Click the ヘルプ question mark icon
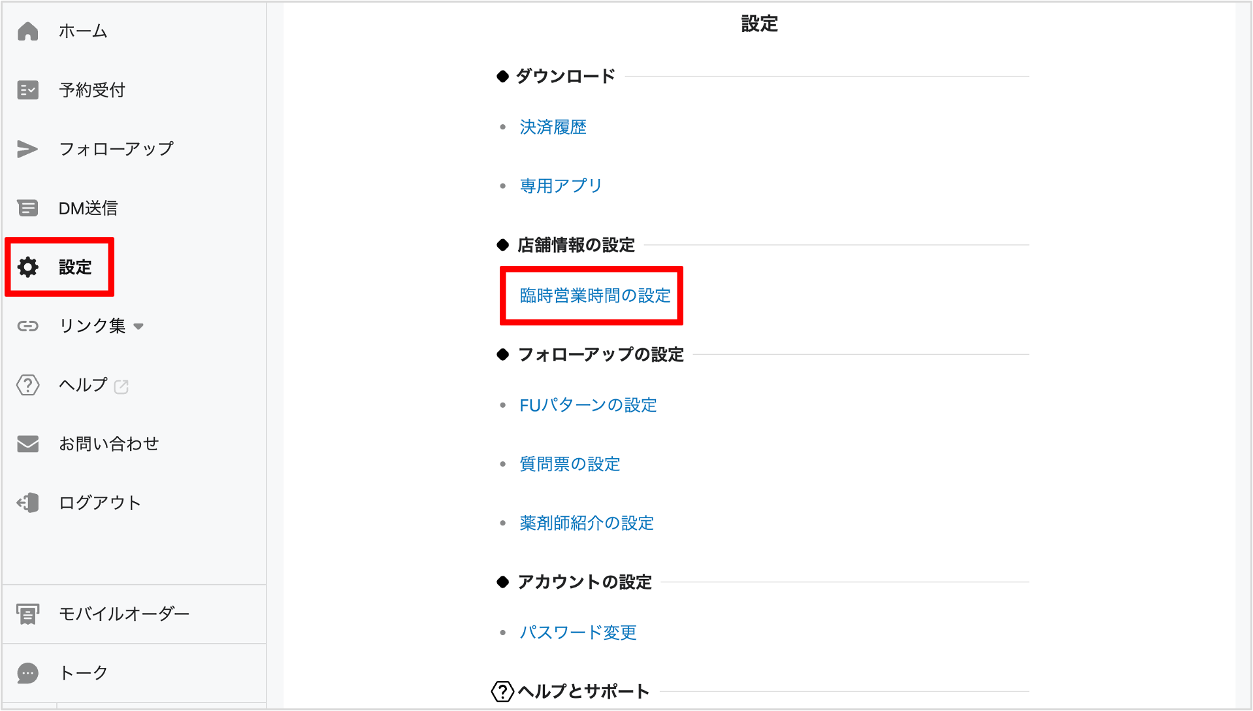Screen dimensions: 1253x711 point(27,385)
